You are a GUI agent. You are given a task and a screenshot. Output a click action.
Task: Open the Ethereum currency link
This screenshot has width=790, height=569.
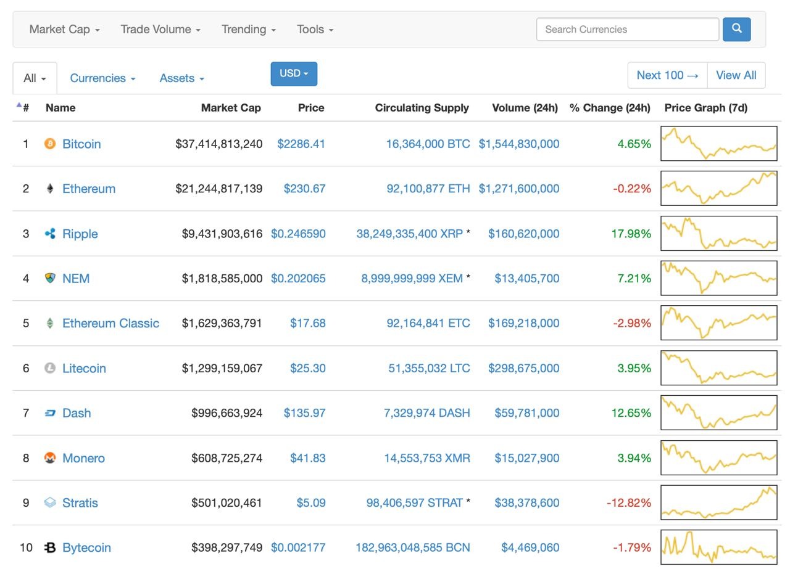(x=89, y=189)
